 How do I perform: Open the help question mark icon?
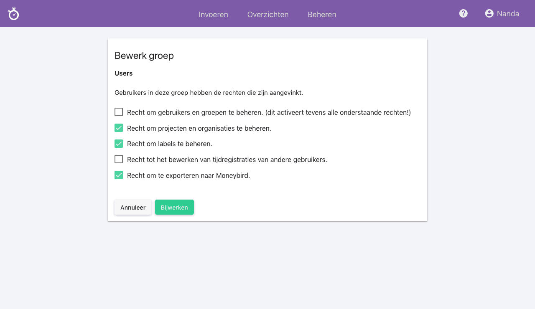(463, 13)
